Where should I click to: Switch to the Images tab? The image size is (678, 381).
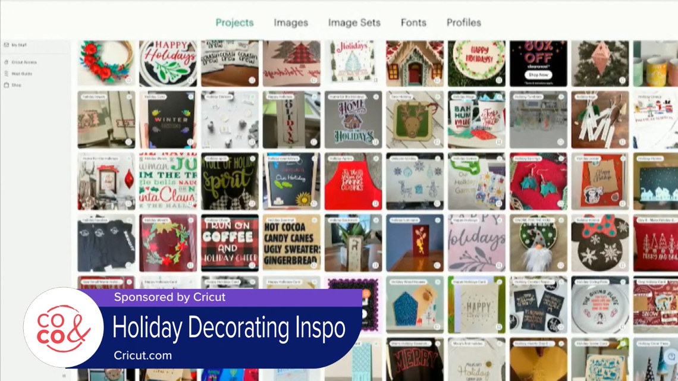click(x=291, y=23)
